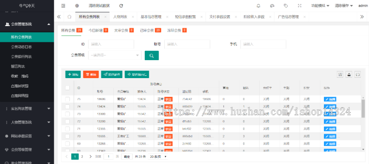This screenshot has width=369, height=164.
Task: Focus the 账号 search input field
Action: point(187,44)
